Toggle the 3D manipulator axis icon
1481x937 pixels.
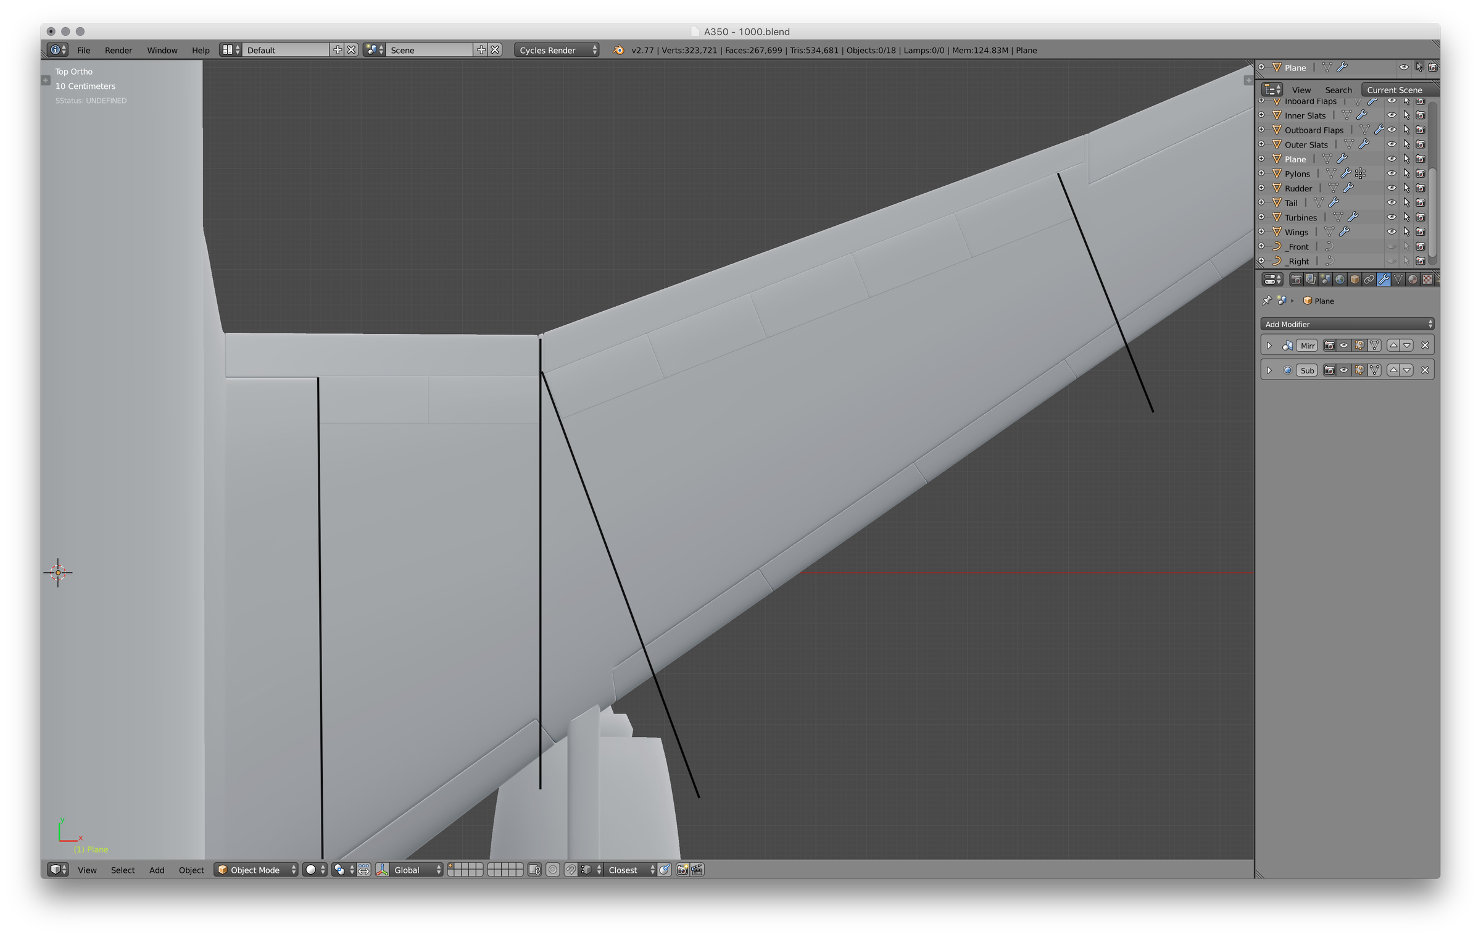pos(383,870)
